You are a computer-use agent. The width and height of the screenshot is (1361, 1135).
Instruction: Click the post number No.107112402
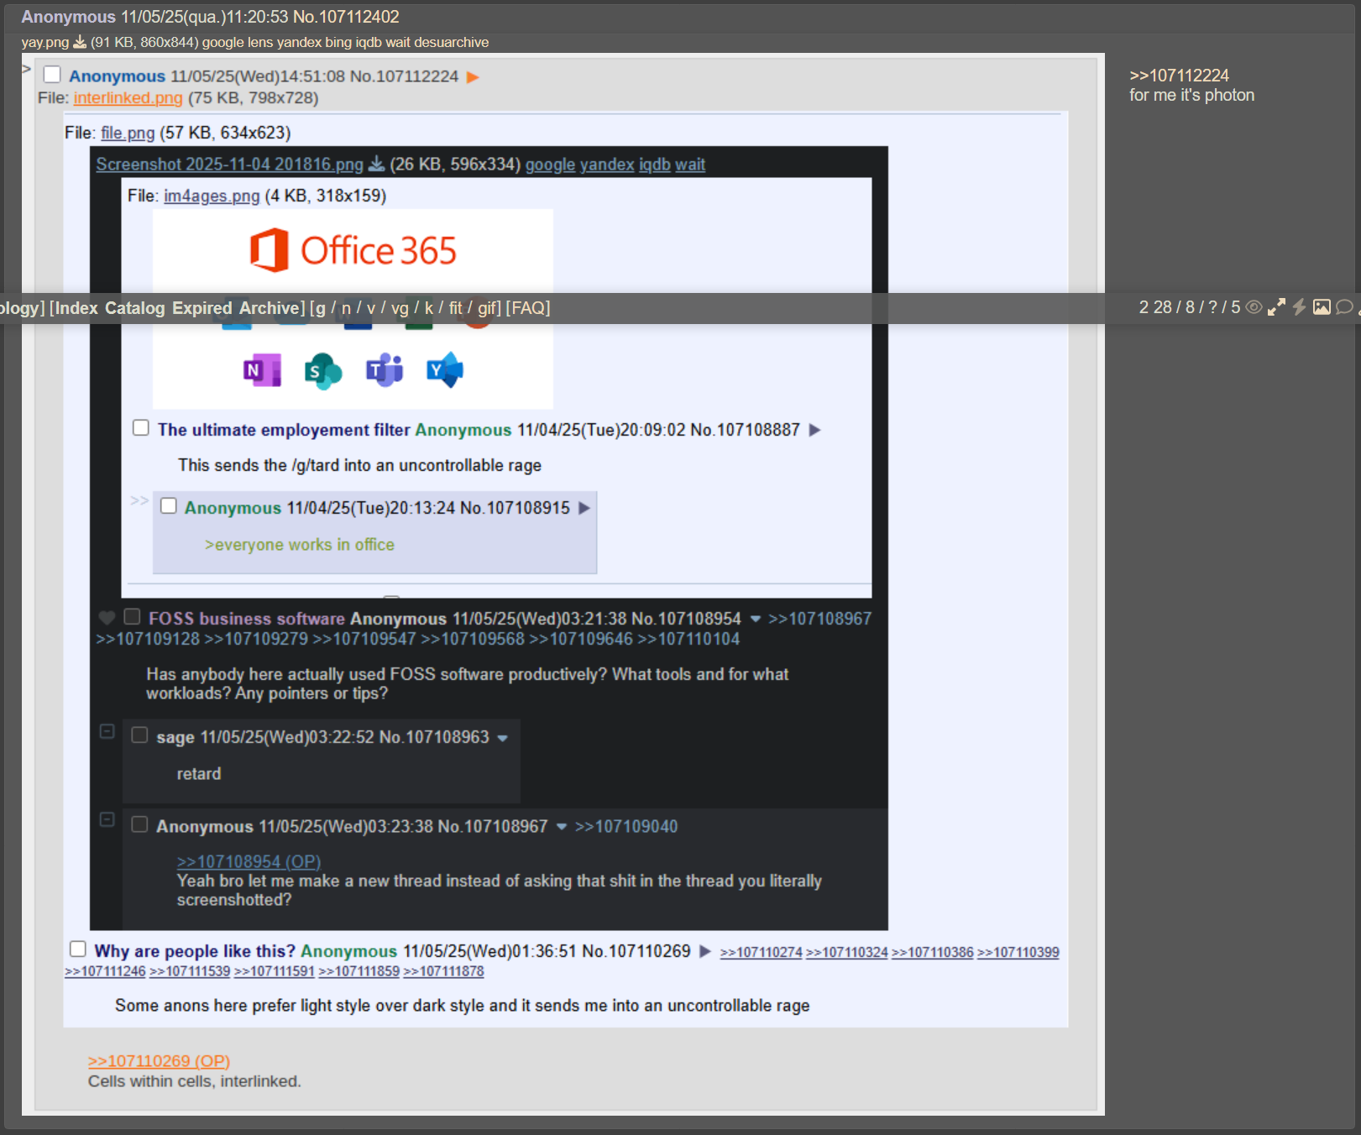tap(346, 17)
